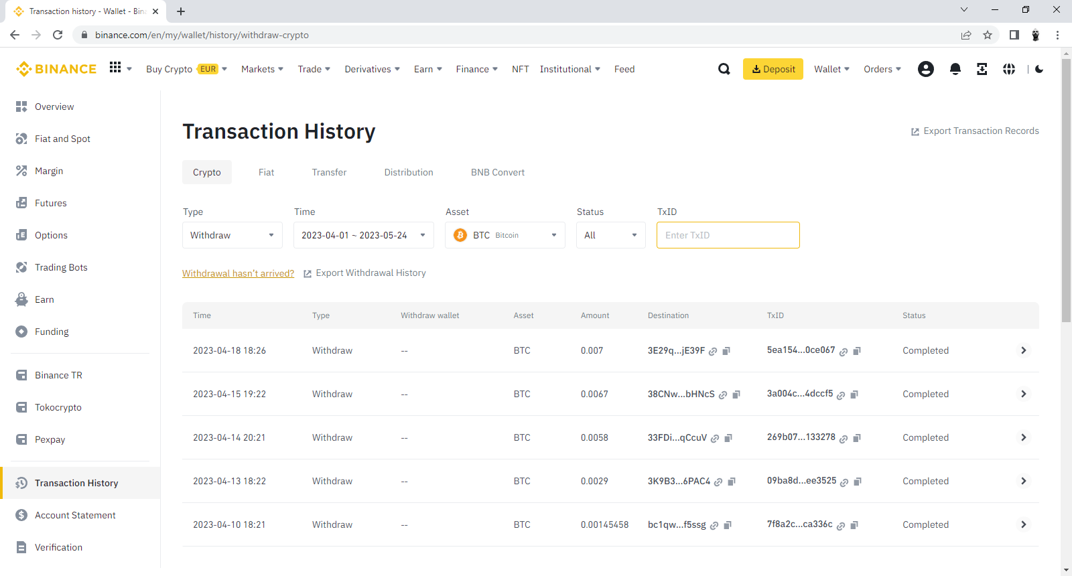
Task: Open explorer link for TxID 3a004c...4dccf5
Action: (841, 394)
